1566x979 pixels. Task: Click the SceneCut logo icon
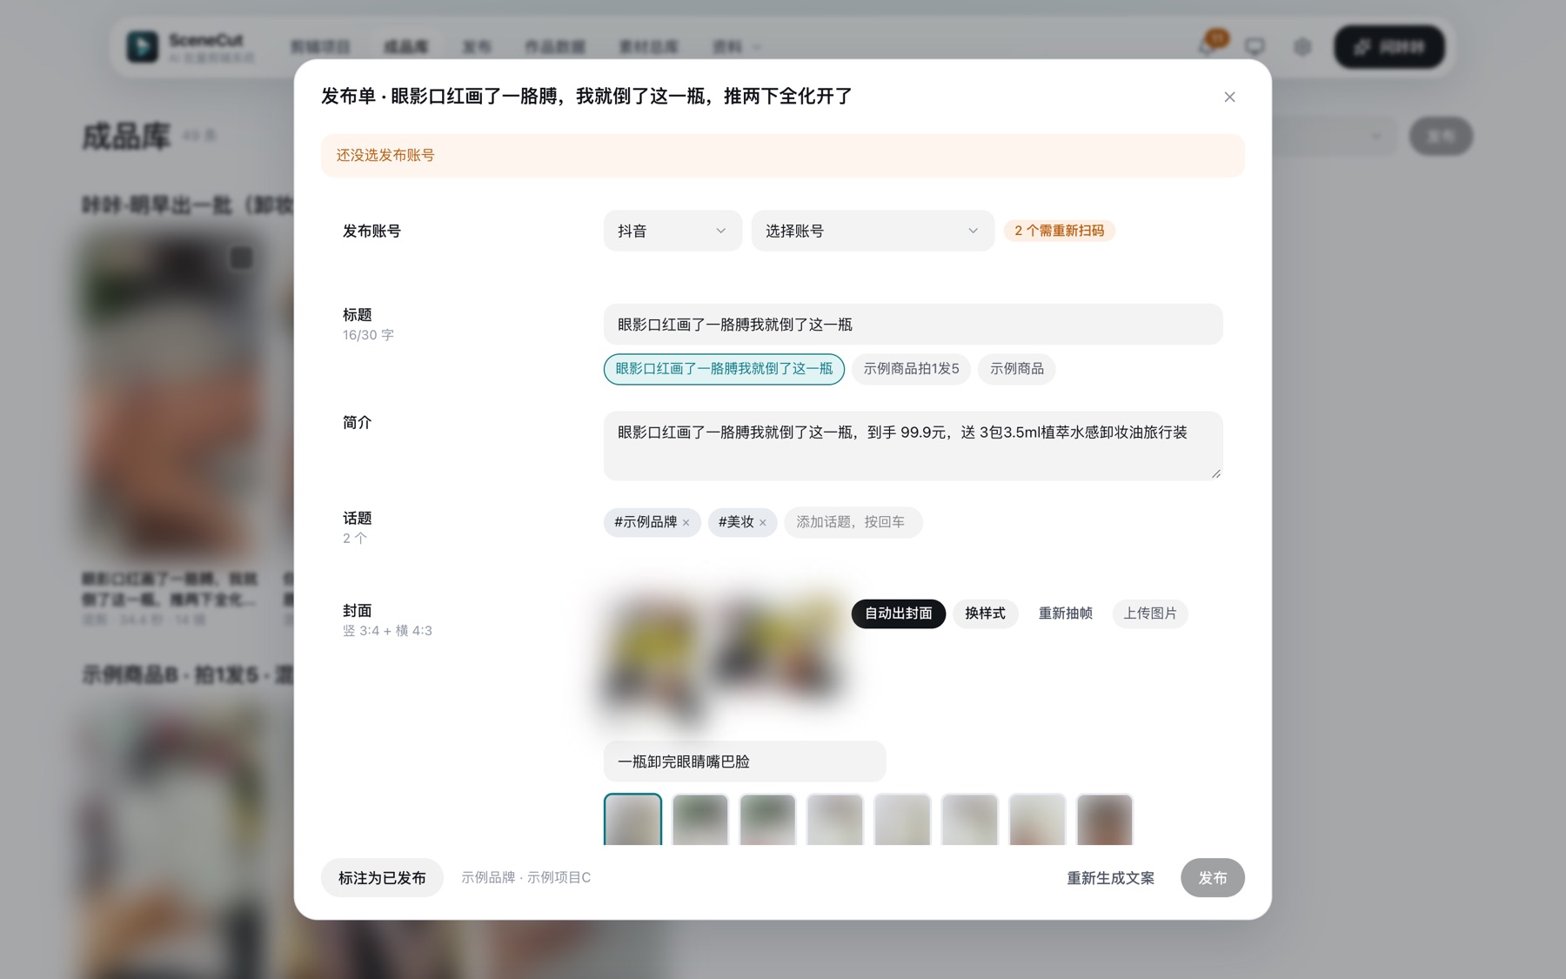(x=143, y=47)
